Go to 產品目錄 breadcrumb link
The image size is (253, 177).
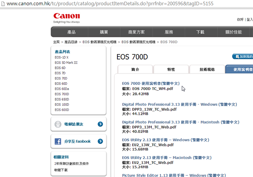coord(71,42)
